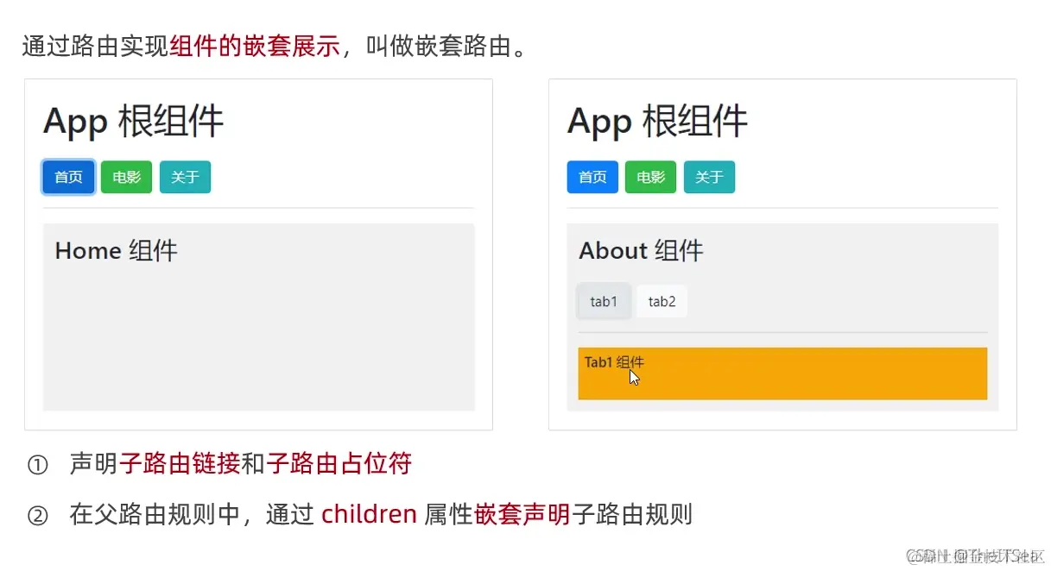Click the 首页 button in the right panel
The image size is (1051, 571).
point(592,177)
